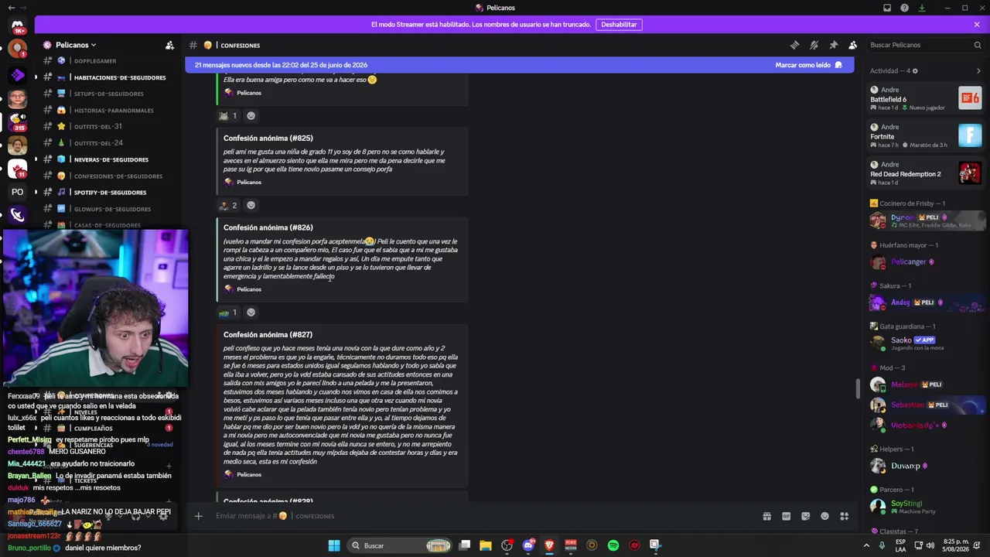This screenshot has width=990, height=557.
Task: Open Spotify from the taskbar
Action: point(613,545)
